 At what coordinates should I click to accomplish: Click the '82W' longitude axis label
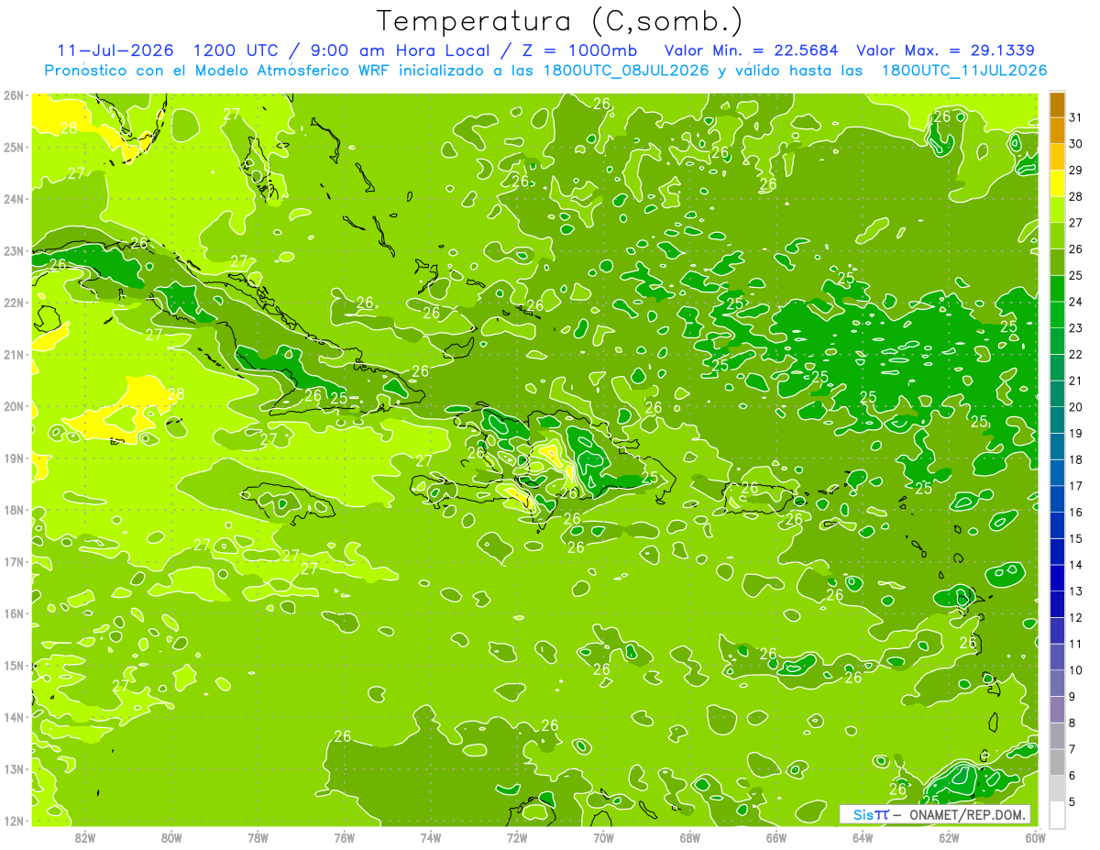[x=85, y=837]
